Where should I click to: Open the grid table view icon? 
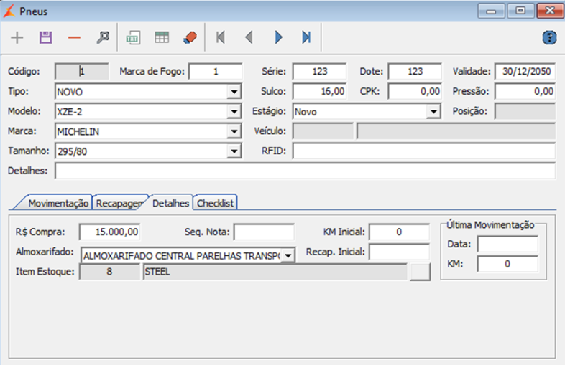pyautogui.click(x=162, y=37)
